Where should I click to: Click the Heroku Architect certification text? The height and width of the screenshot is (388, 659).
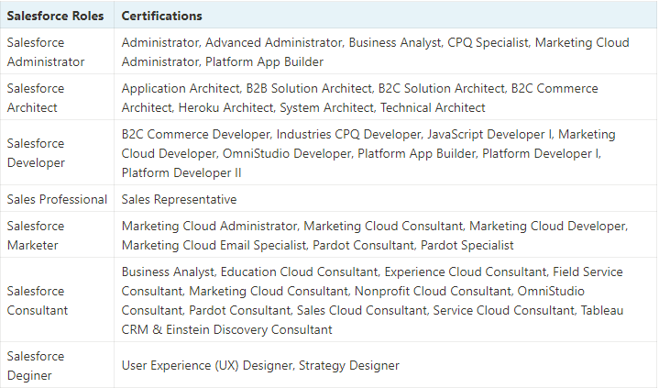click(x=225, y=107)
